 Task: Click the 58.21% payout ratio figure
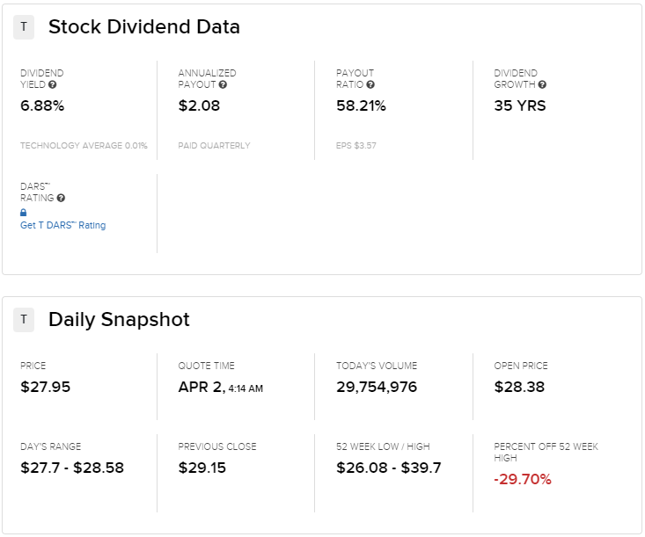point(361,106)
